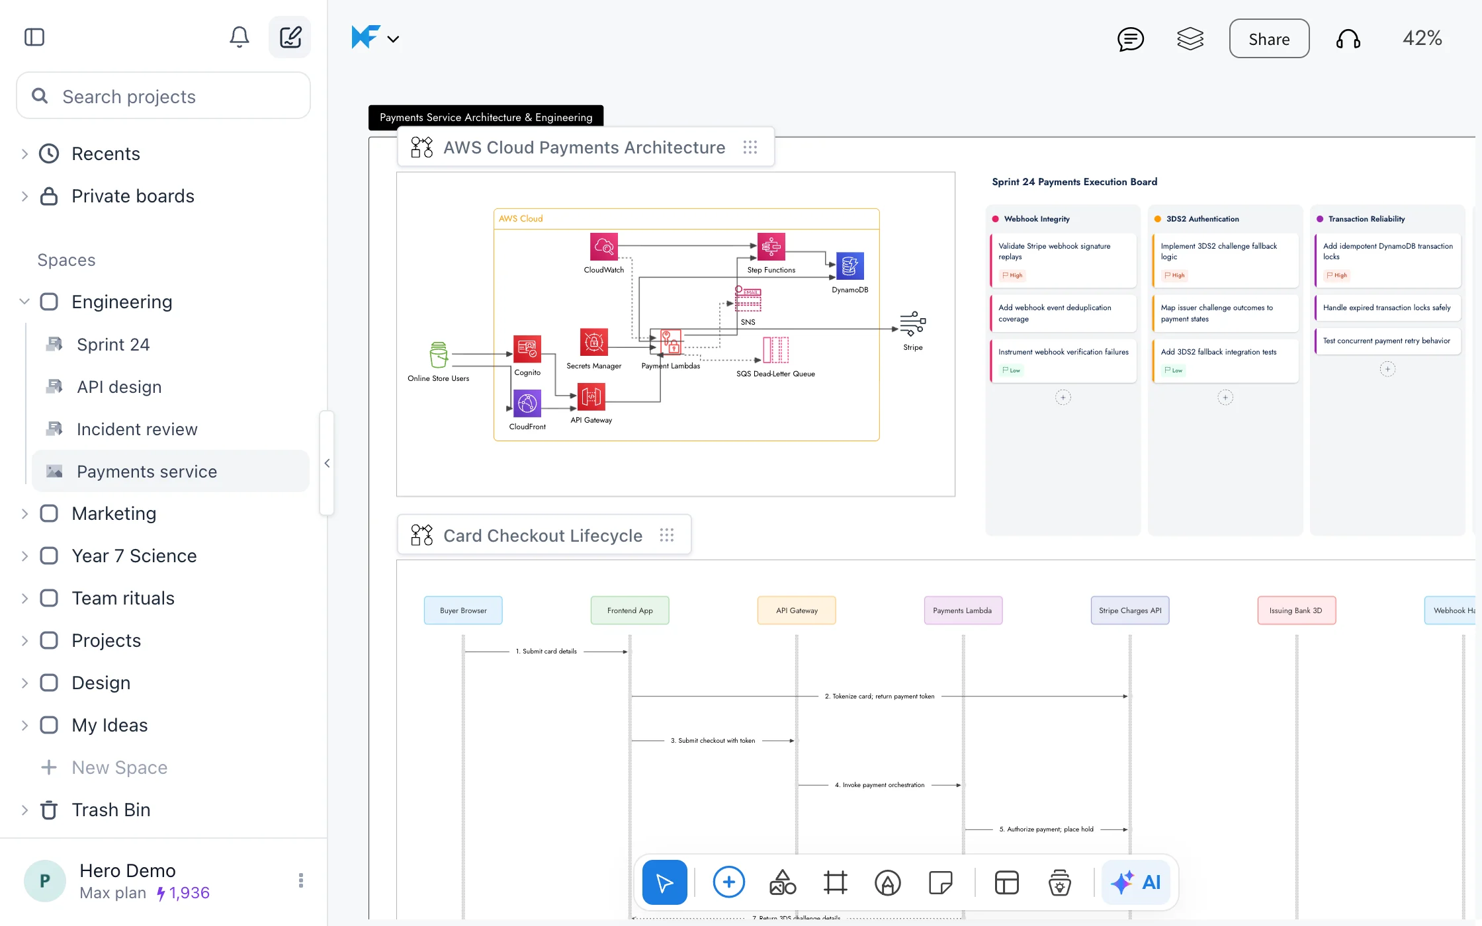The image size is (1482, 926).
Task: Select the Validate Stripe webhook signature replays card
Action: (x=1063, y=261)
